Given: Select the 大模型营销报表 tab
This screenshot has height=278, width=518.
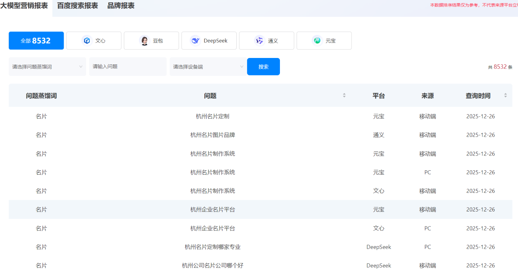Looking at the screenshot, I should point(24,6).
